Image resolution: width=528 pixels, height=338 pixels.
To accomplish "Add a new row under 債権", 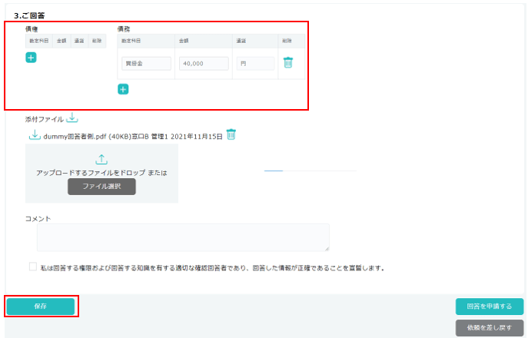I will point(31,58).
